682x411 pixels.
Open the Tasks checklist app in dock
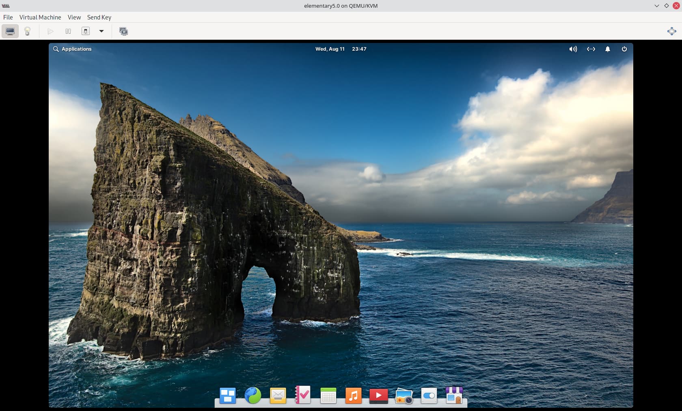coord(303,395)
